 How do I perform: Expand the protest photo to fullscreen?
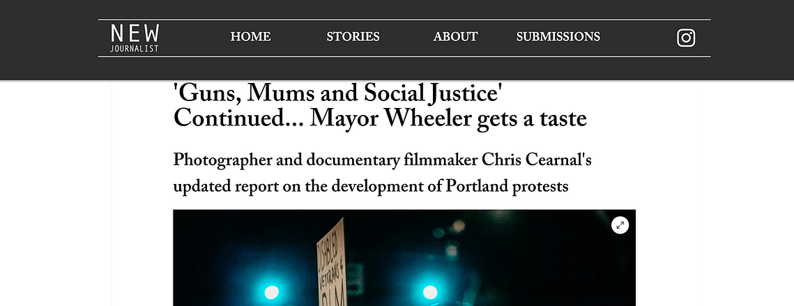620,225
